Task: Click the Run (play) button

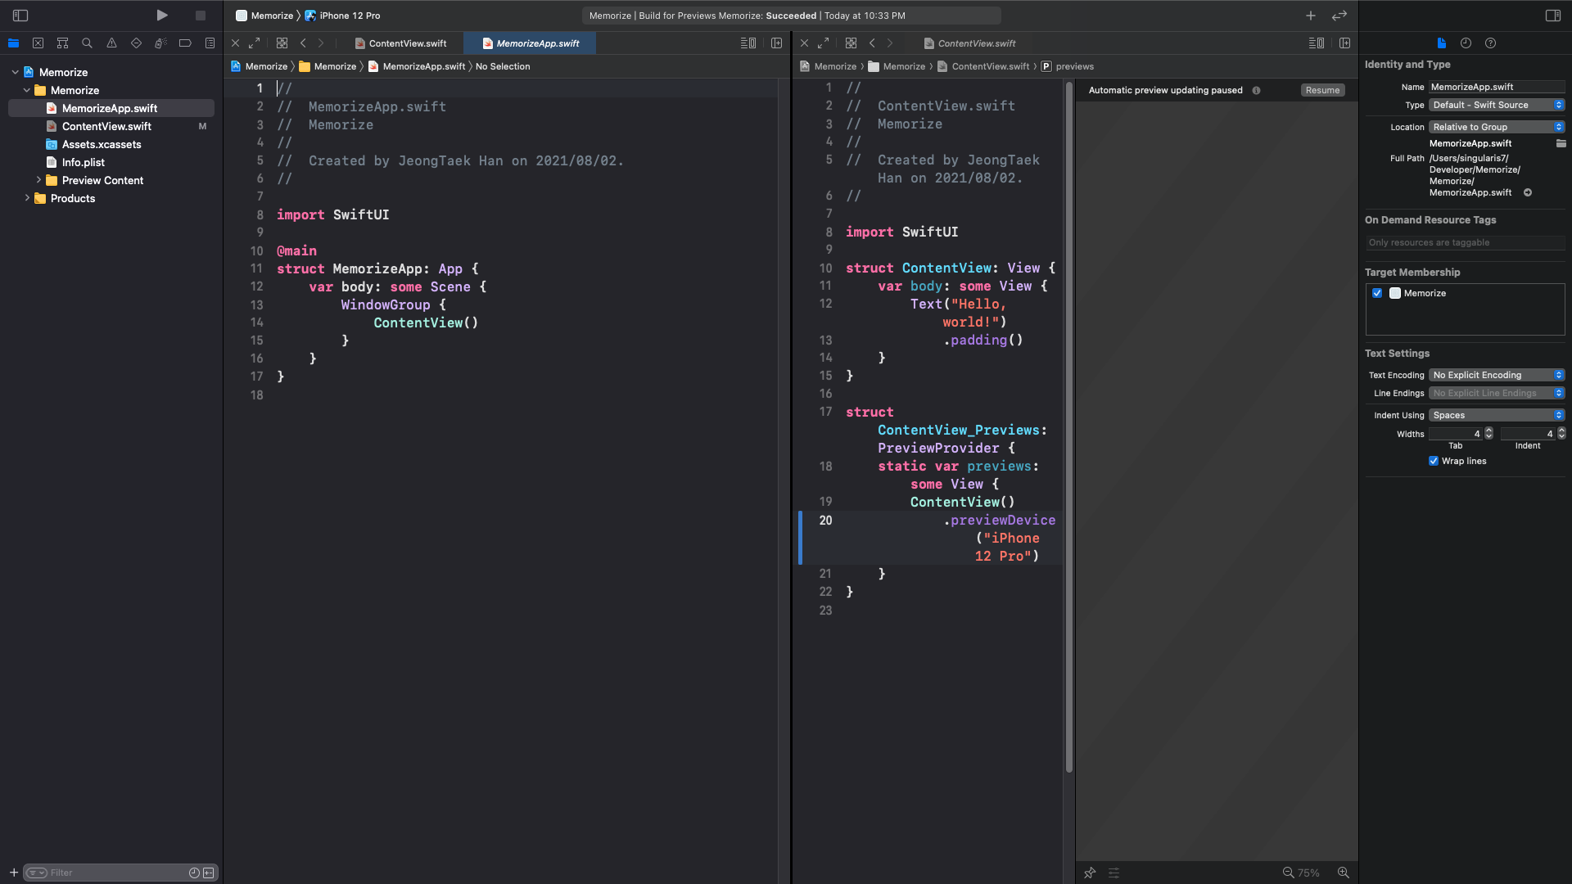Action: 162,15
